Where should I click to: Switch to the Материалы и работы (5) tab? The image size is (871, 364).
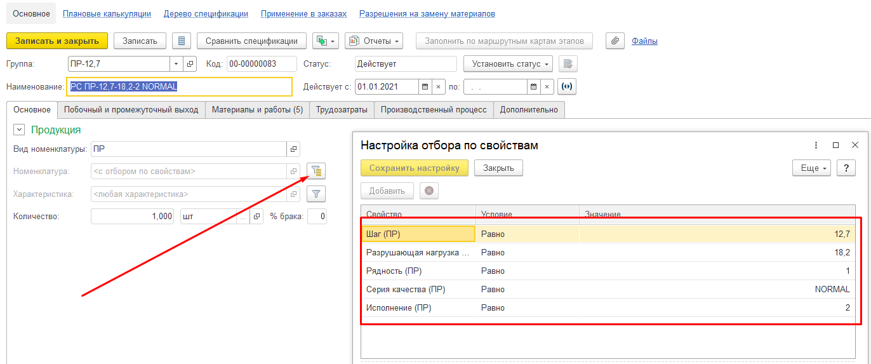click(x=257, y=109)
